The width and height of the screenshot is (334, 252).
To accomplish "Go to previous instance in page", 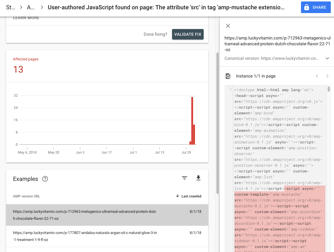I will (x=317, y=76).
